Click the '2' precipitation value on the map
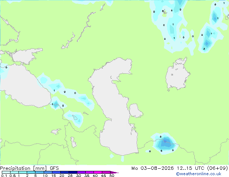 204,49
